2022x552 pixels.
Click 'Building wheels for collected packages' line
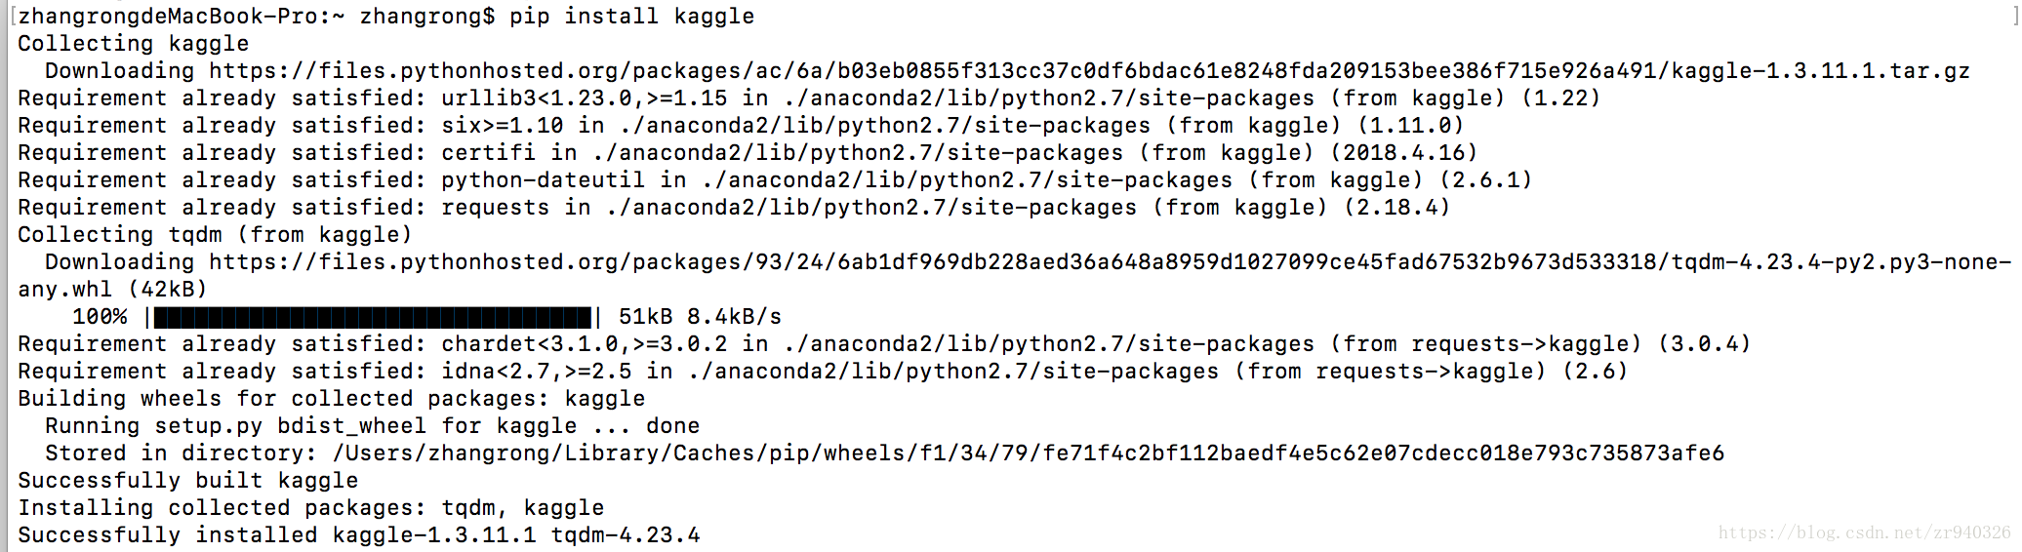tap(331, 399)
